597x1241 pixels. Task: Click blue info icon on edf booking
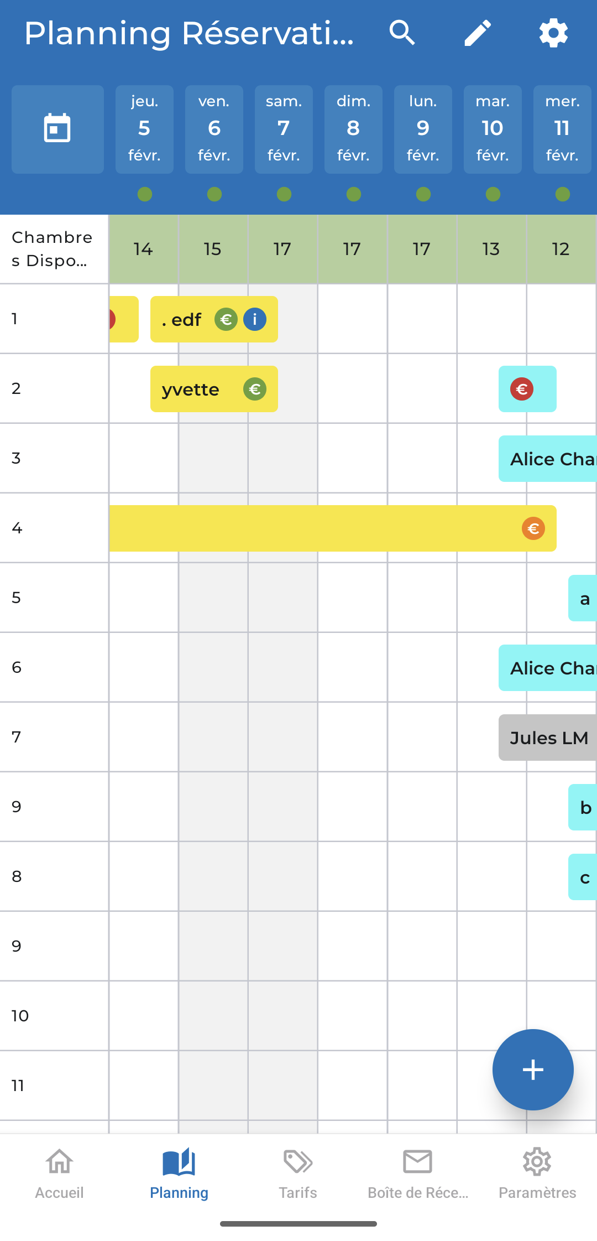(255, 319)
